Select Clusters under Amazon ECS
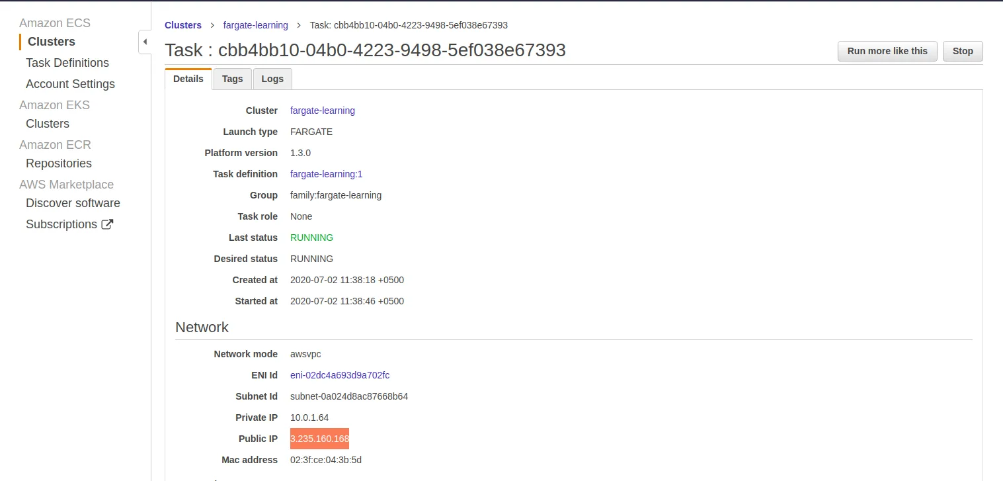Image resolution: width=1003 pixels, height=481 pixels. pos(52,42)
